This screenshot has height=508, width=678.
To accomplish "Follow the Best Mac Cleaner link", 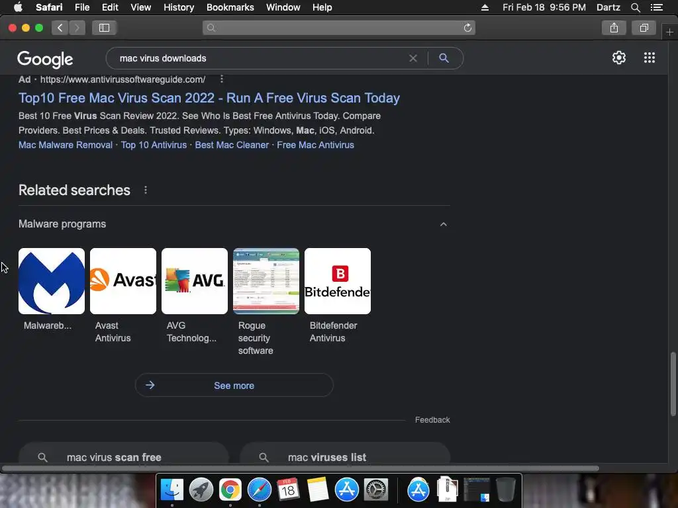I will click(232, 145).
